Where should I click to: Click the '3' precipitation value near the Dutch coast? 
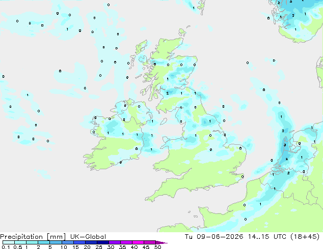285,145
